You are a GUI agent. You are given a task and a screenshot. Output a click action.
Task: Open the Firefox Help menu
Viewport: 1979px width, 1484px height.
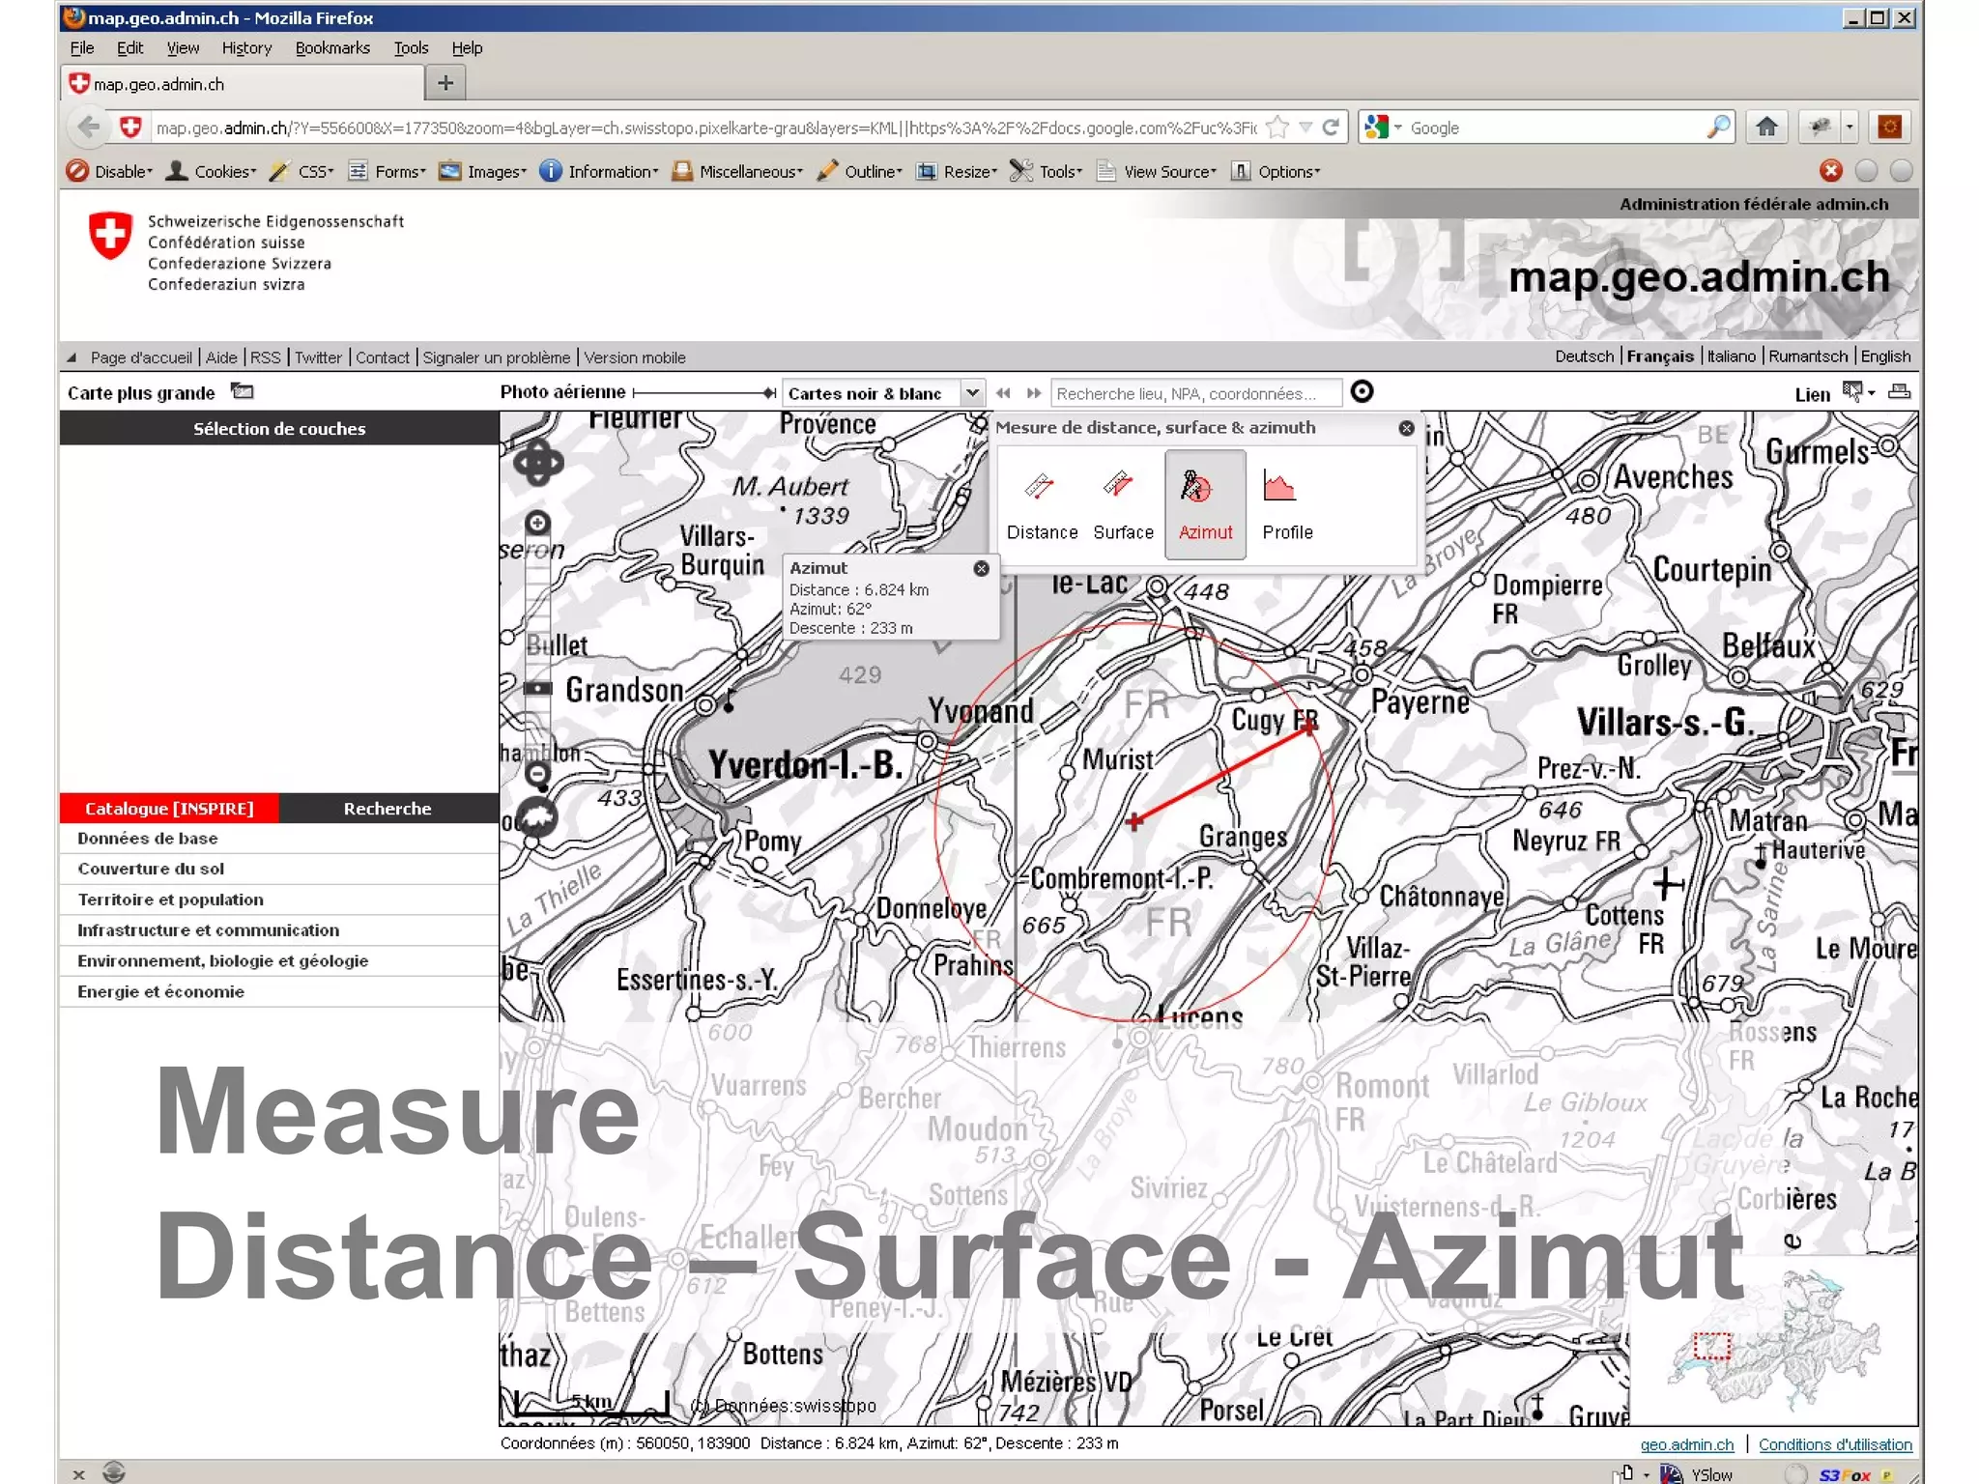tap(467, 48)
